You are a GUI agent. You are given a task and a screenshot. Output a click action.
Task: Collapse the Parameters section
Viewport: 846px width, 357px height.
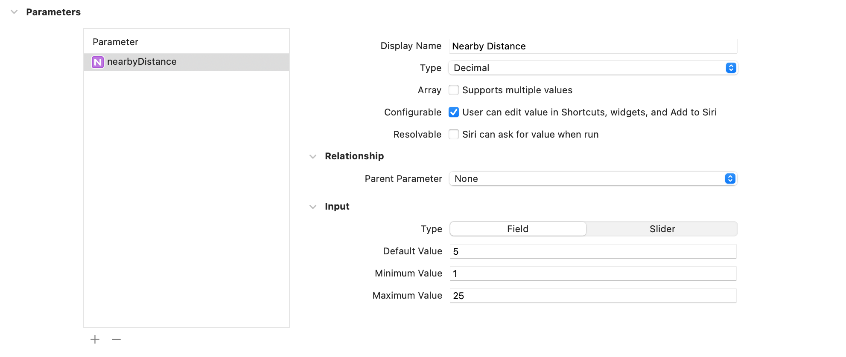(14, 12)
